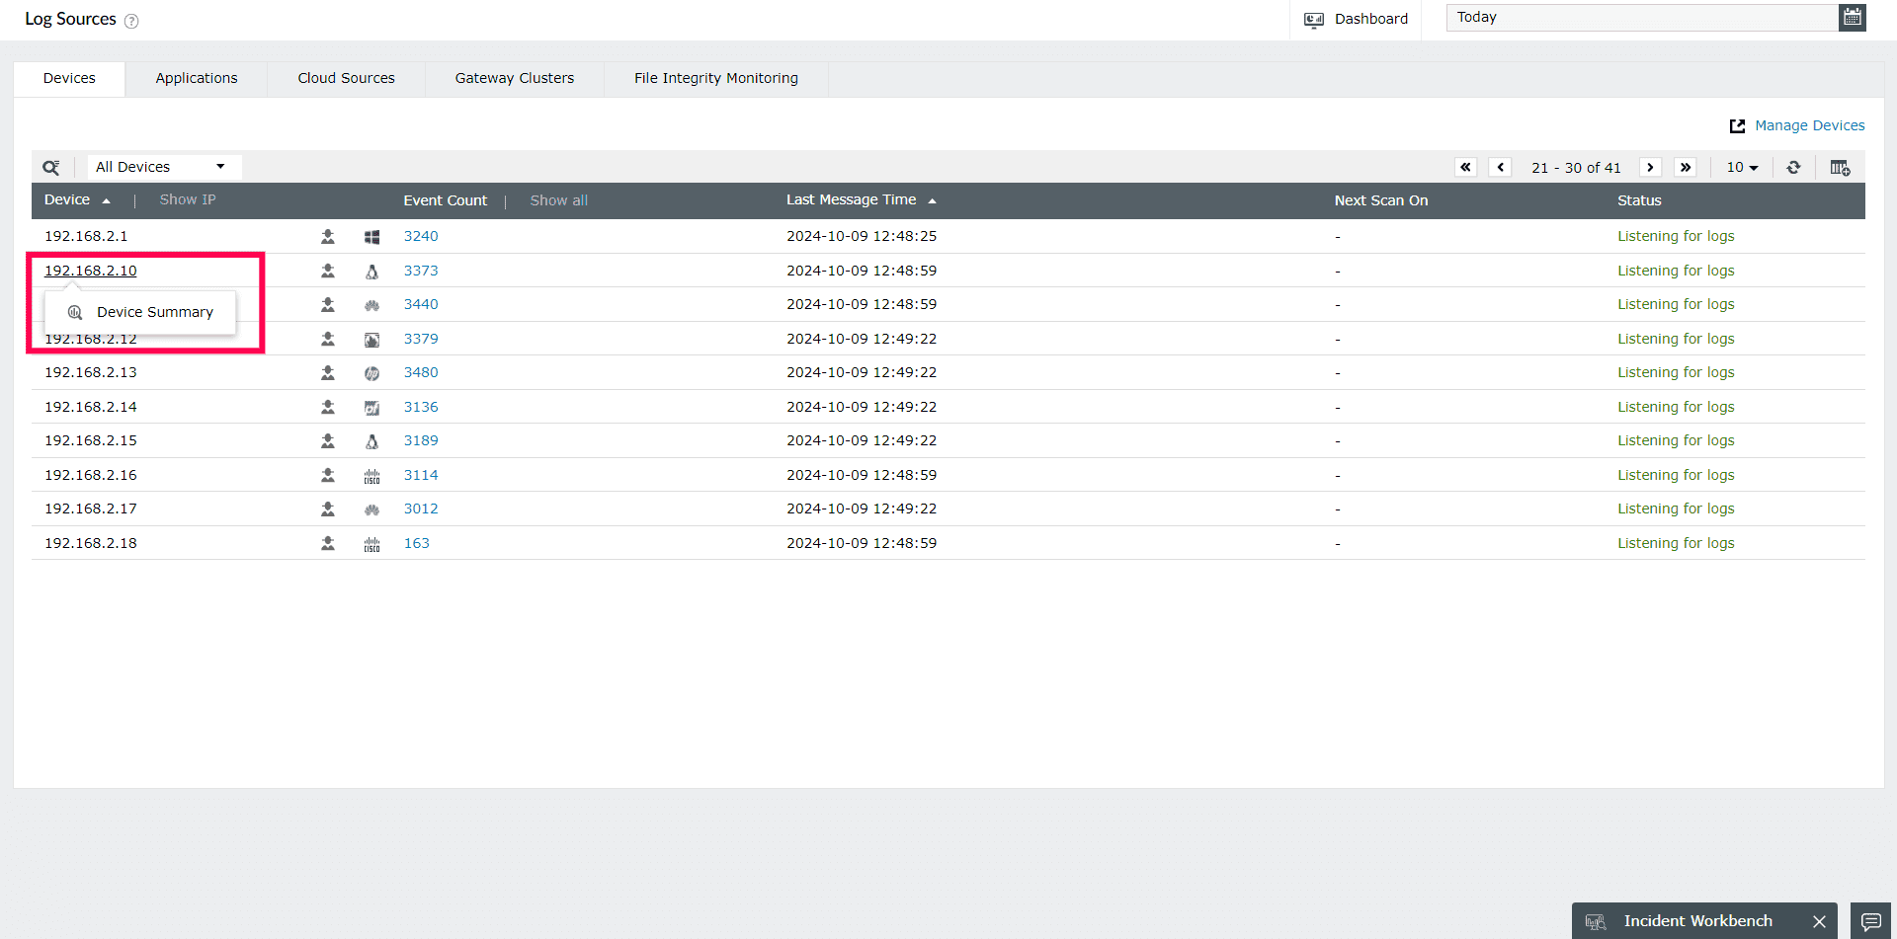The width and height of the screenshot is (1897, 939).
Task: Go to the next page of devices
Action: coord(1650,168)
